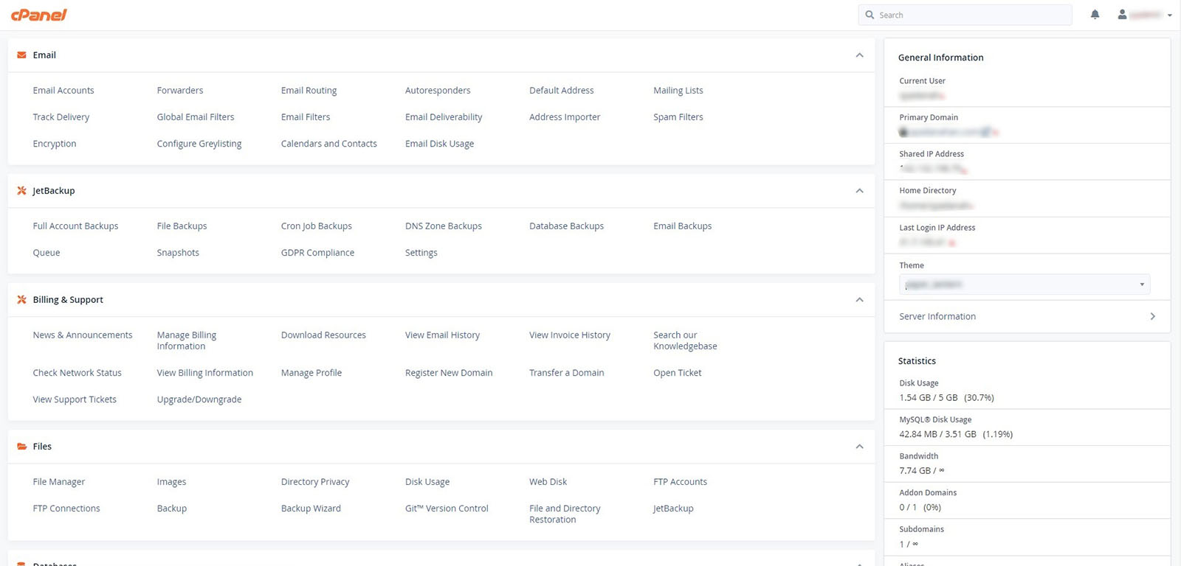The image size is (1181, 566).
Task: Open Full Account Backups
Action: [x=75, y=226]
